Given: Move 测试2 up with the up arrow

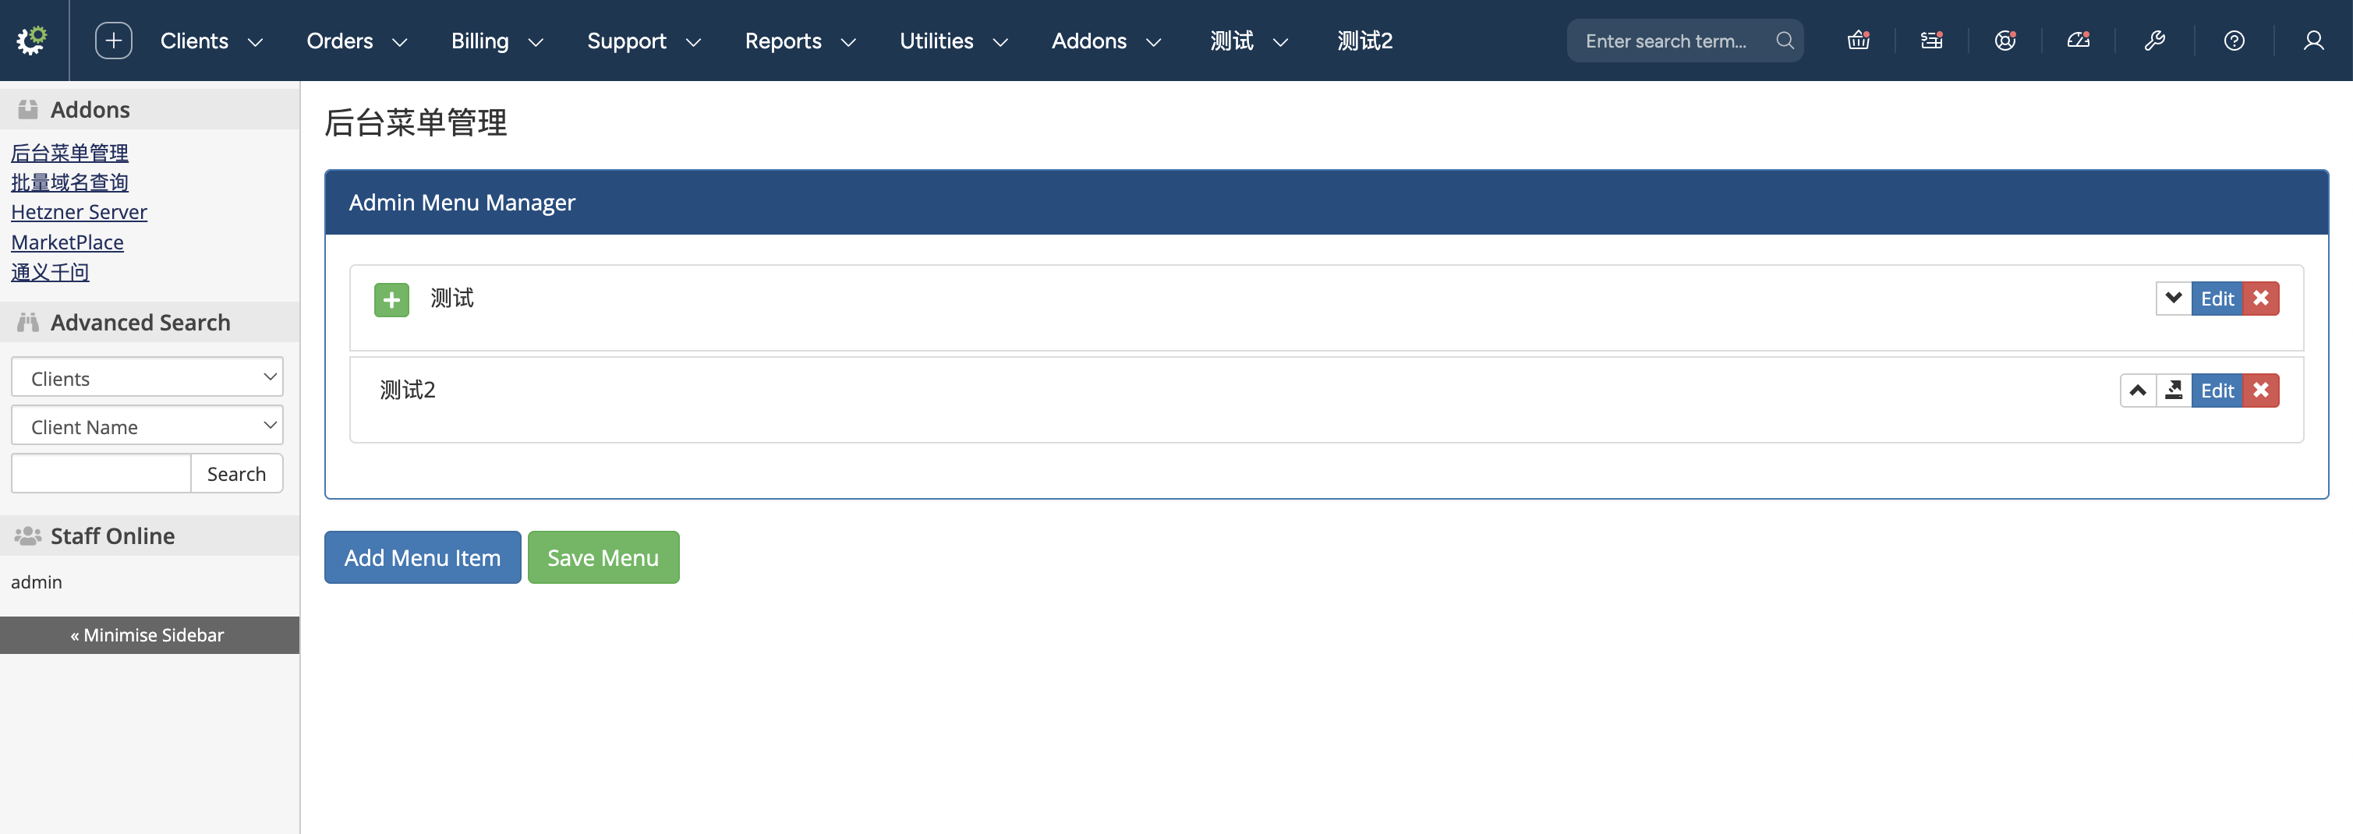Looking at the screenshot, I should (2138, 391).
